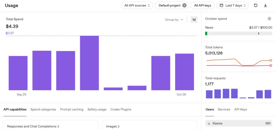Select the Users tab
The width and height of the screenshot is (275, 130).
tap(209, 109)
